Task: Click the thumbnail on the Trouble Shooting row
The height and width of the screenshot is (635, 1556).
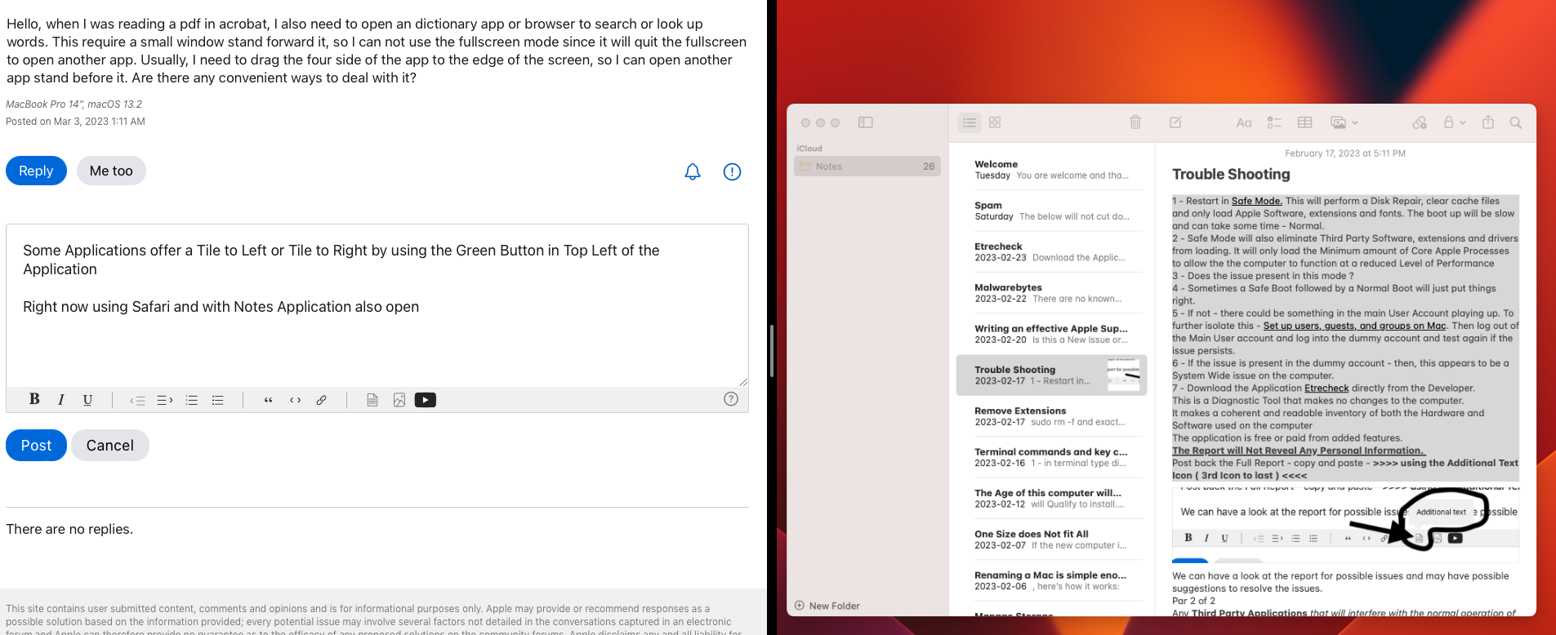Action: point(1124,375)
